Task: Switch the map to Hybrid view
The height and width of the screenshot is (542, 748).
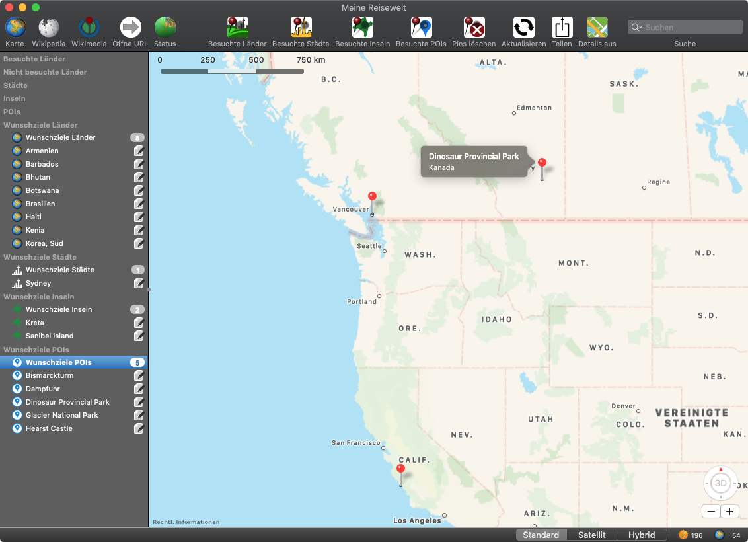Action: [x=641, y=535]
